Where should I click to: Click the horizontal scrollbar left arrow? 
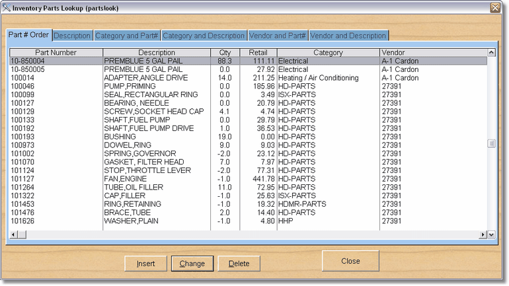[x=13, y=234]
